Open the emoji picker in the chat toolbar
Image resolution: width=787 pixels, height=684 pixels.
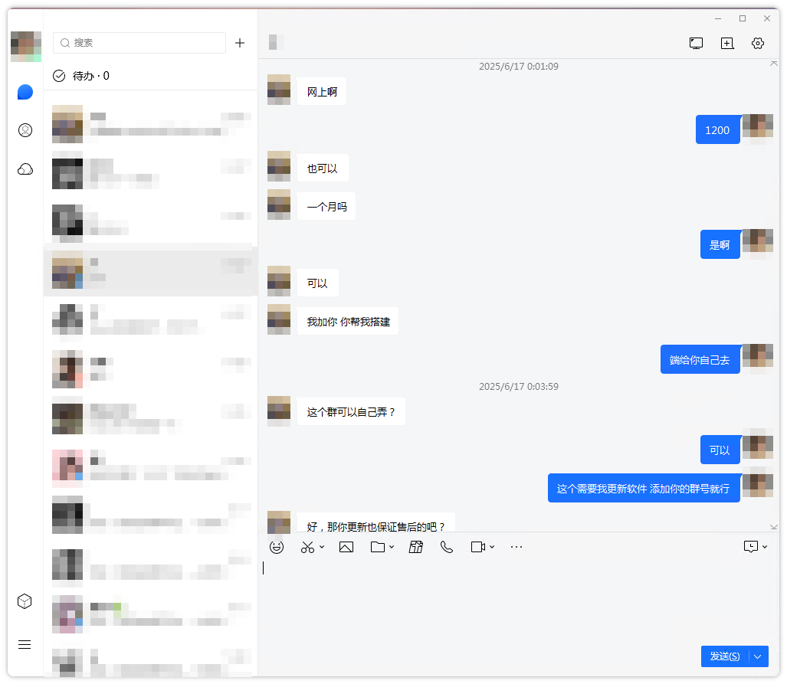277,547
